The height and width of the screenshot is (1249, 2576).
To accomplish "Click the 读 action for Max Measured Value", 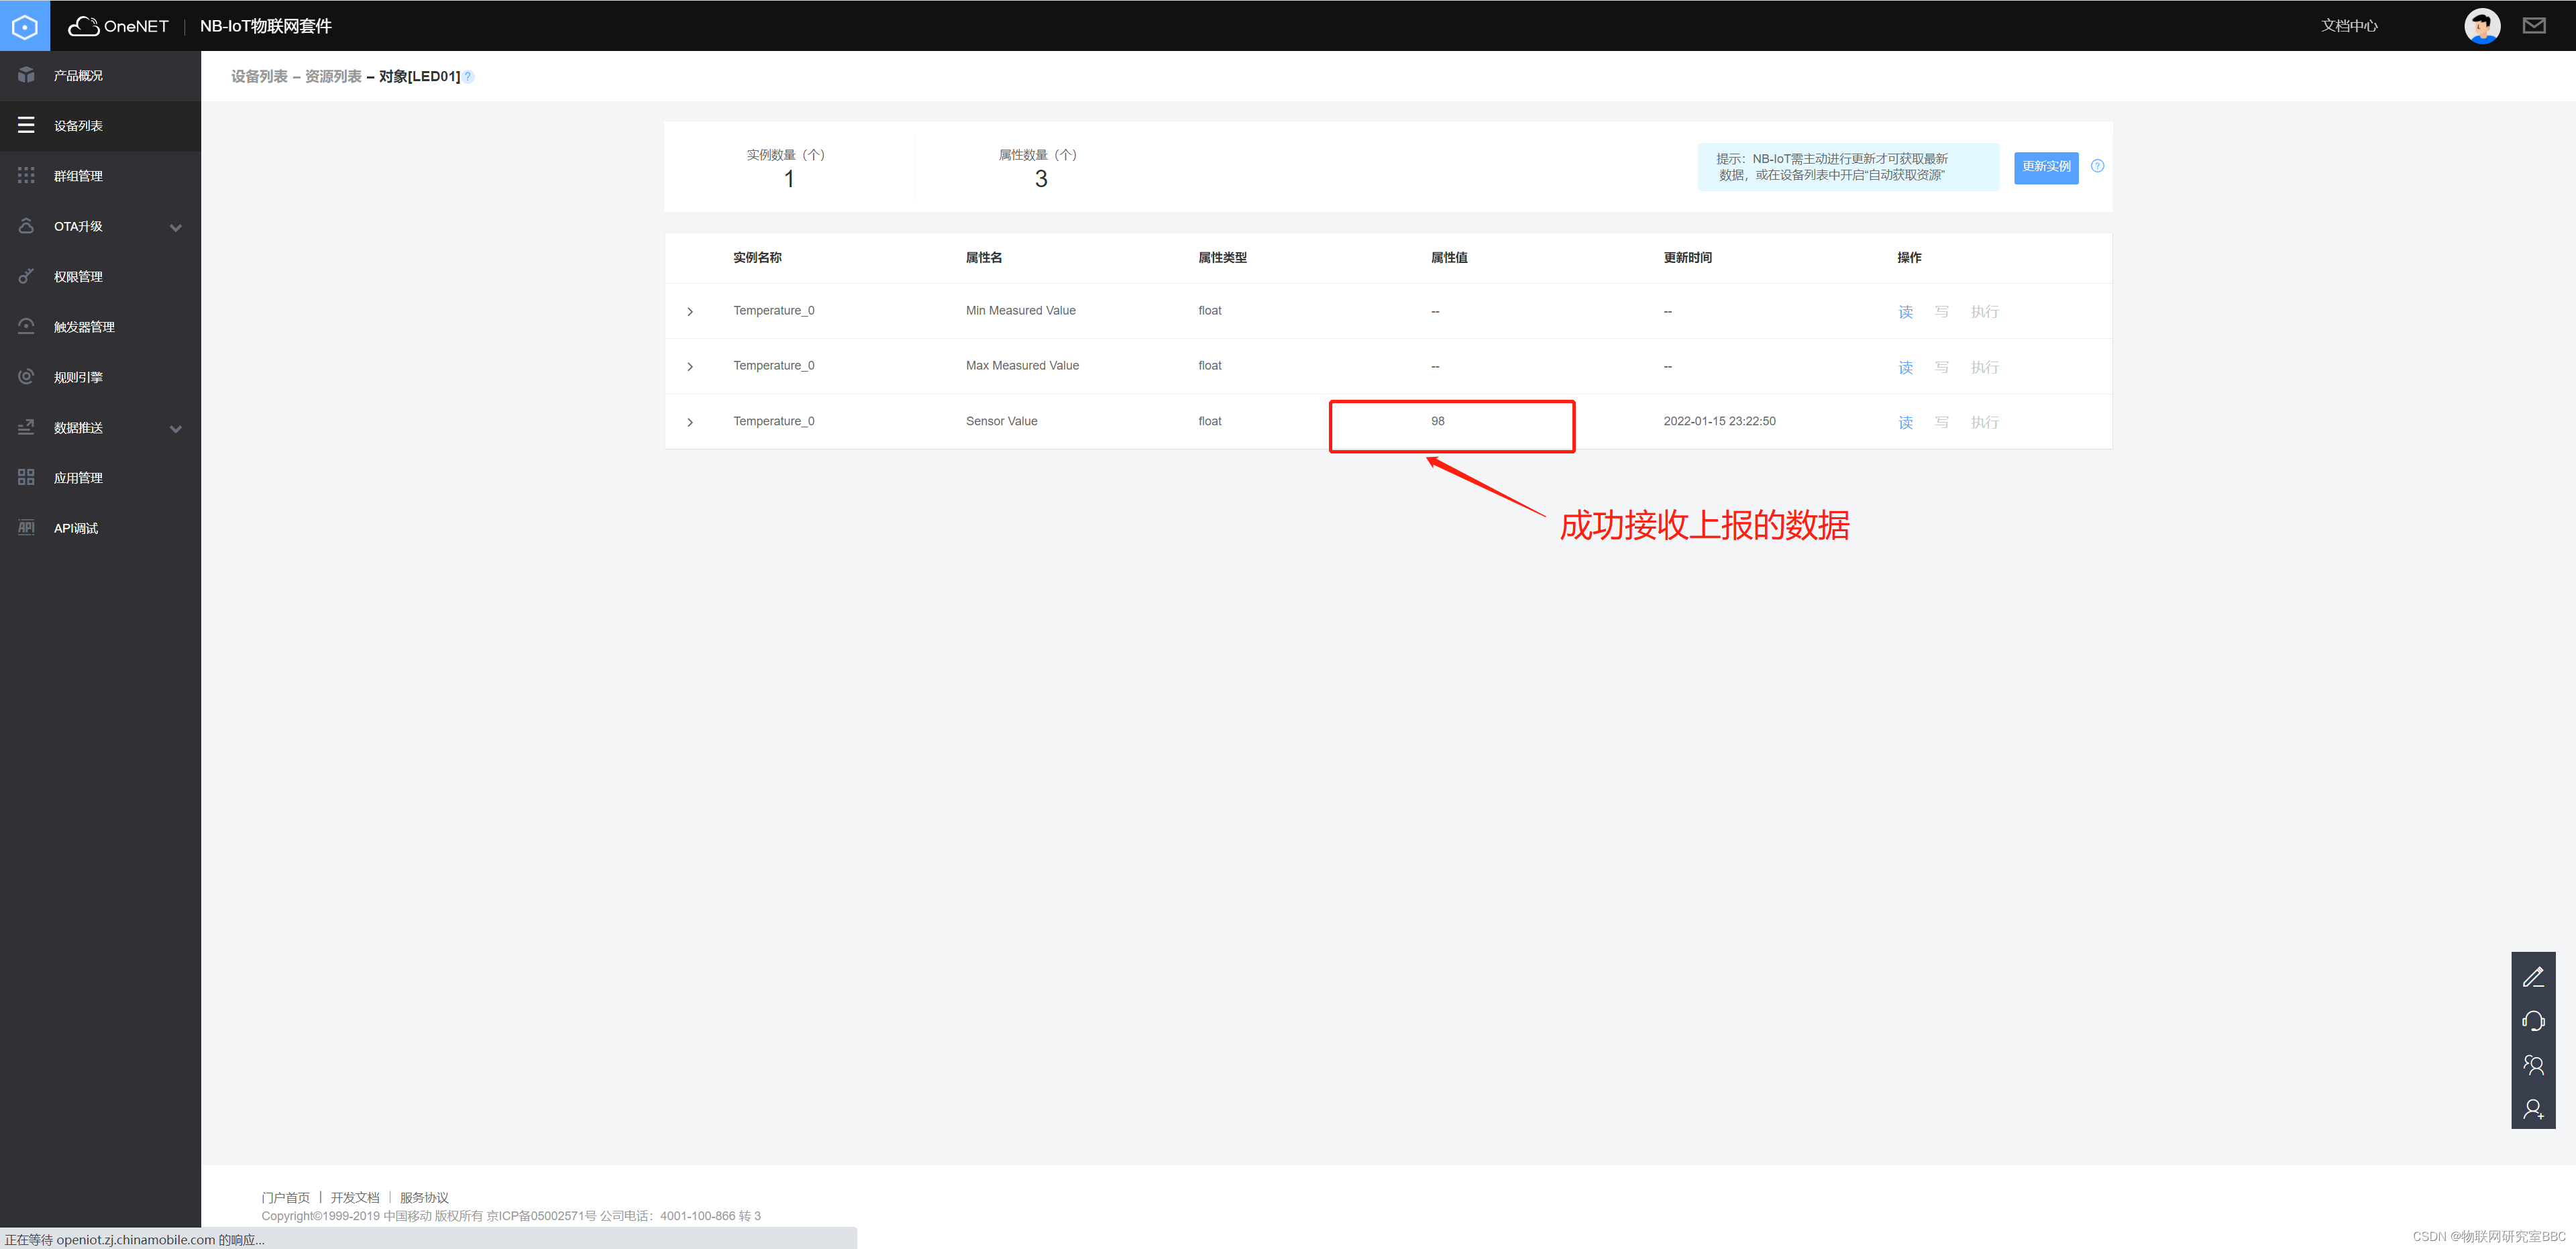I will (x=1906, y=367).
